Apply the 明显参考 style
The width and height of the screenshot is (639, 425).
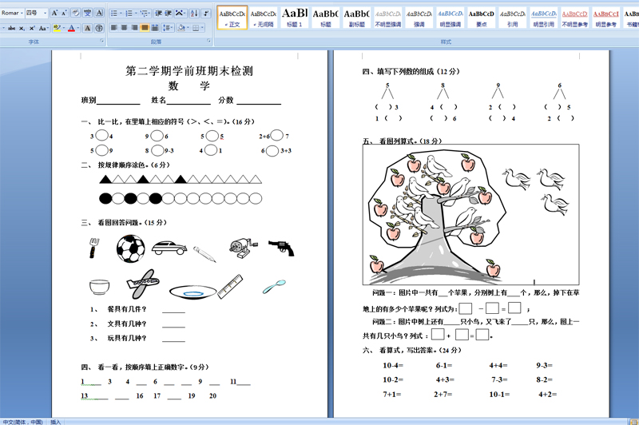(606, 18)
